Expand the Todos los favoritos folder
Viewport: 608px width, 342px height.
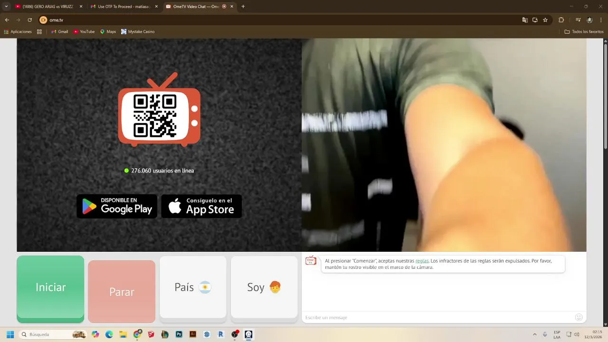[x=584, y=32]
